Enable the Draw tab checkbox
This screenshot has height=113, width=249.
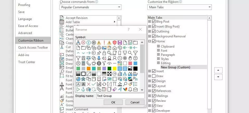154,76
